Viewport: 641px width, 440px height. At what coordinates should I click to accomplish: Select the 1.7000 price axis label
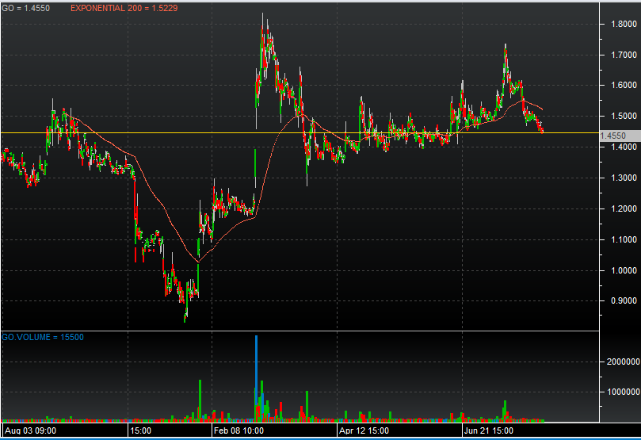[x=624, y=55]
